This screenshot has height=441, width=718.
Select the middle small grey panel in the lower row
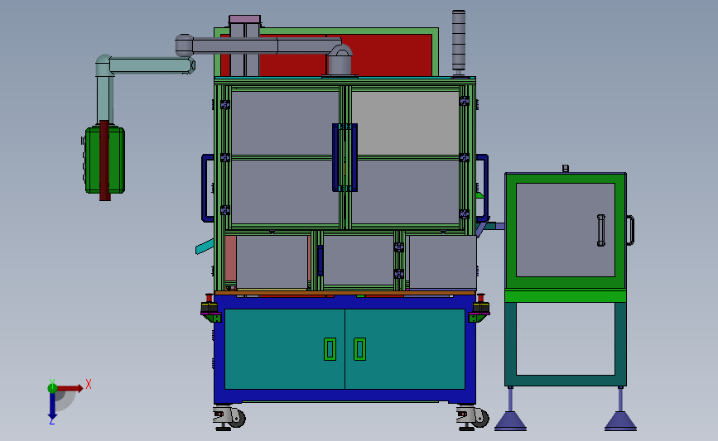(359, 261)
